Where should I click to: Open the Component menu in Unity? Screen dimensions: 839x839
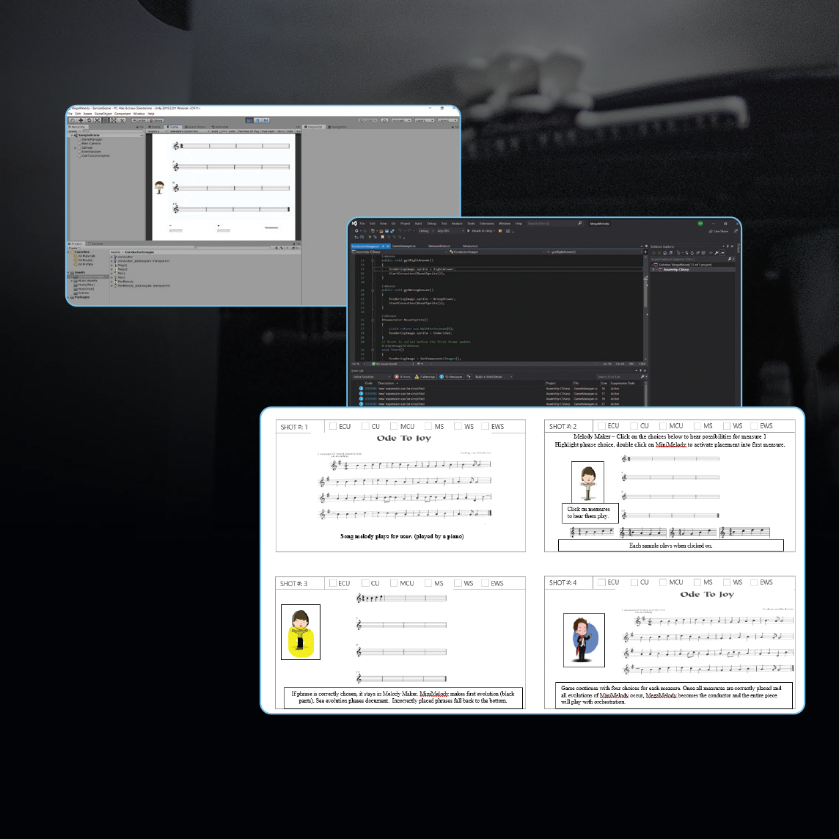click(122, 114)
